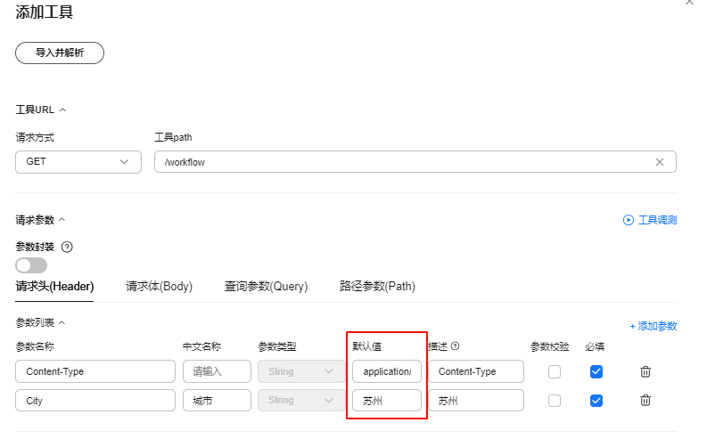Switch to 请求体(Body) tab
Screen dimensions: 707x439
point(159,287)
